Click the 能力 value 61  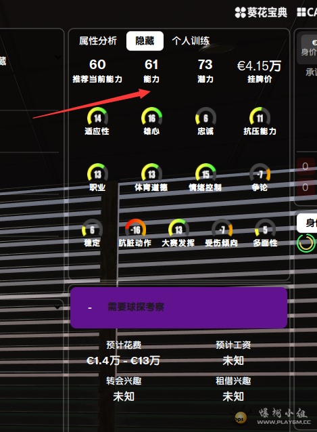(151, 65)
